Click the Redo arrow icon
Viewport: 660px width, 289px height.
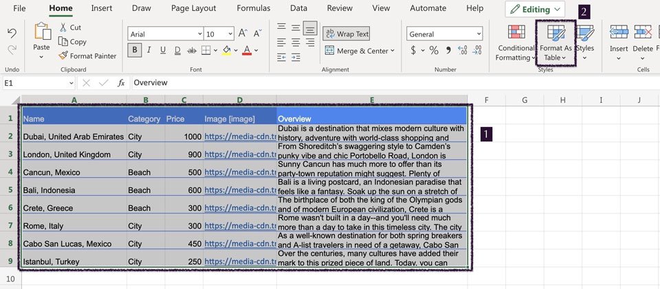tap(12, 49)
